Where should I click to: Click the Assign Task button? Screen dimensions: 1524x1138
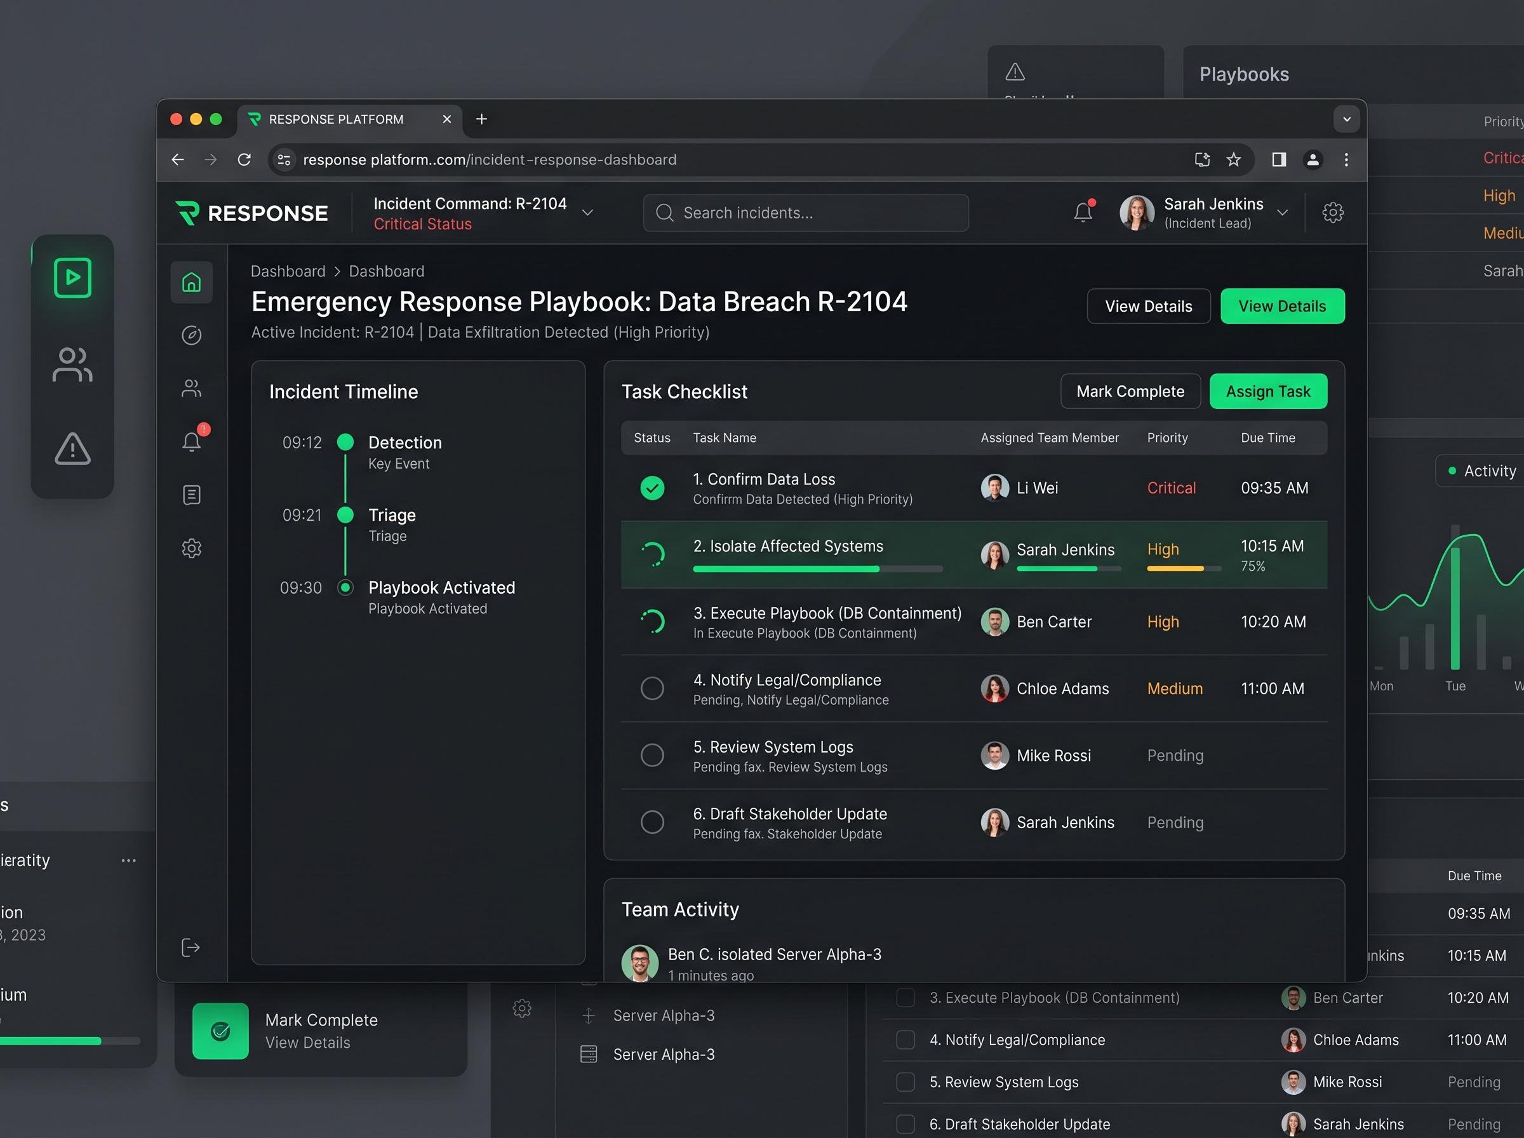(x=1268, y=391)
